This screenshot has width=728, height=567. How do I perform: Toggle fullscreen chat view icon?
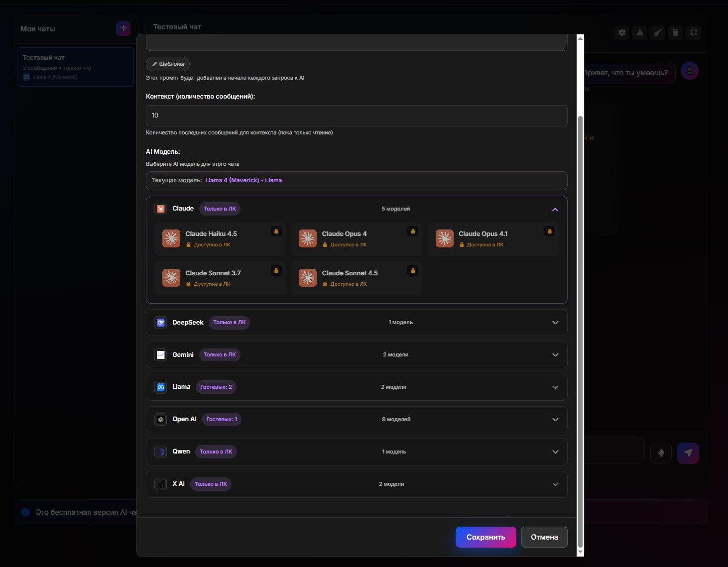pos(694,33)
